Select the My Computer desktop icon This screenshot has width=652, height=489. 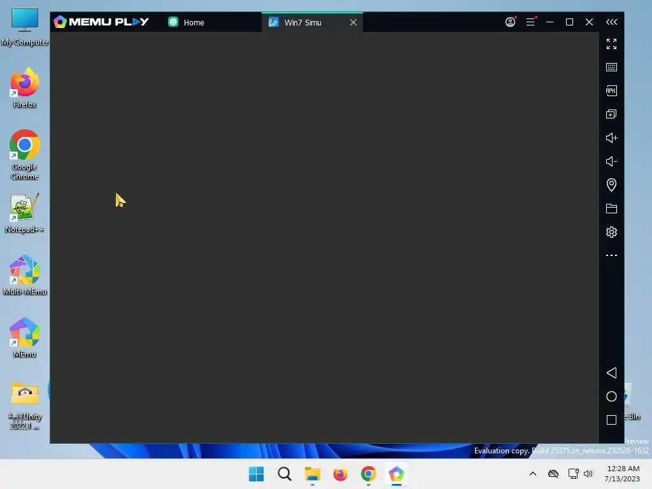25,27
